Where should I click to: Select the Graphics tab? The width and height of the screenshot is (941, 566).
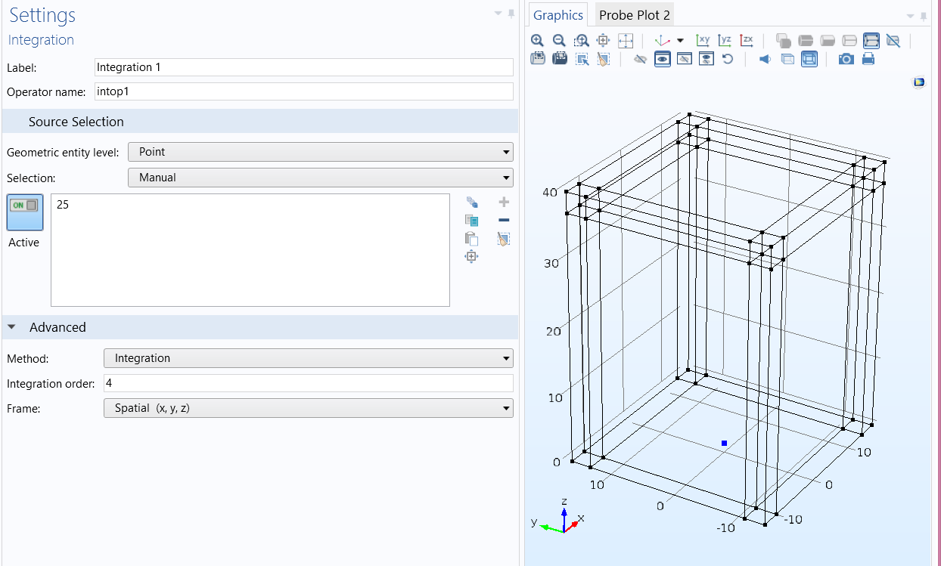click(558, 15)
